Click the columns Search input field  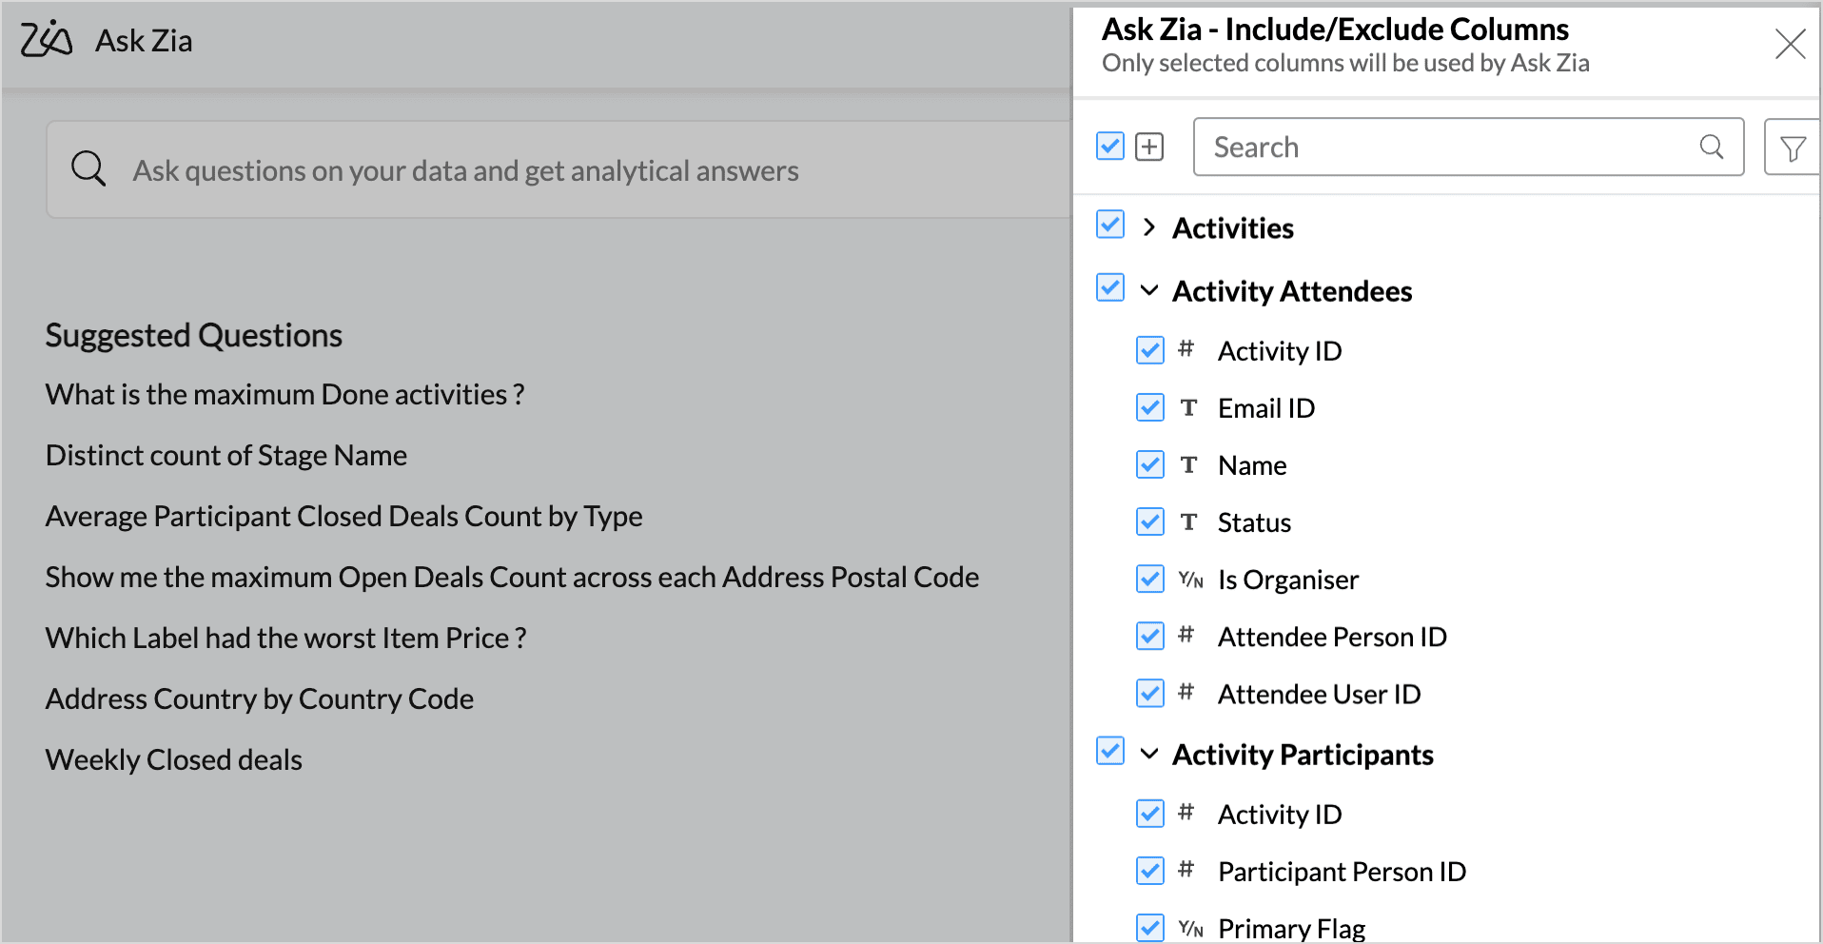tap(1468, 147)
